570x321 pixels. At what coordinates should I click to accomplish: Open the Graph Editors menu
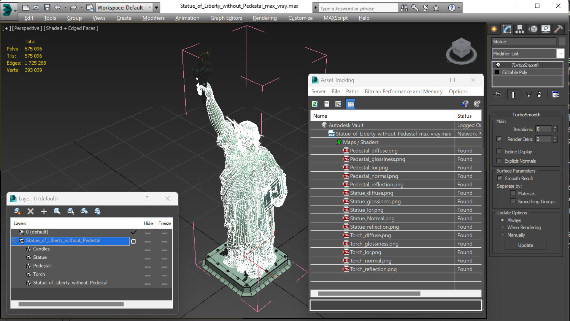(226, 18)
